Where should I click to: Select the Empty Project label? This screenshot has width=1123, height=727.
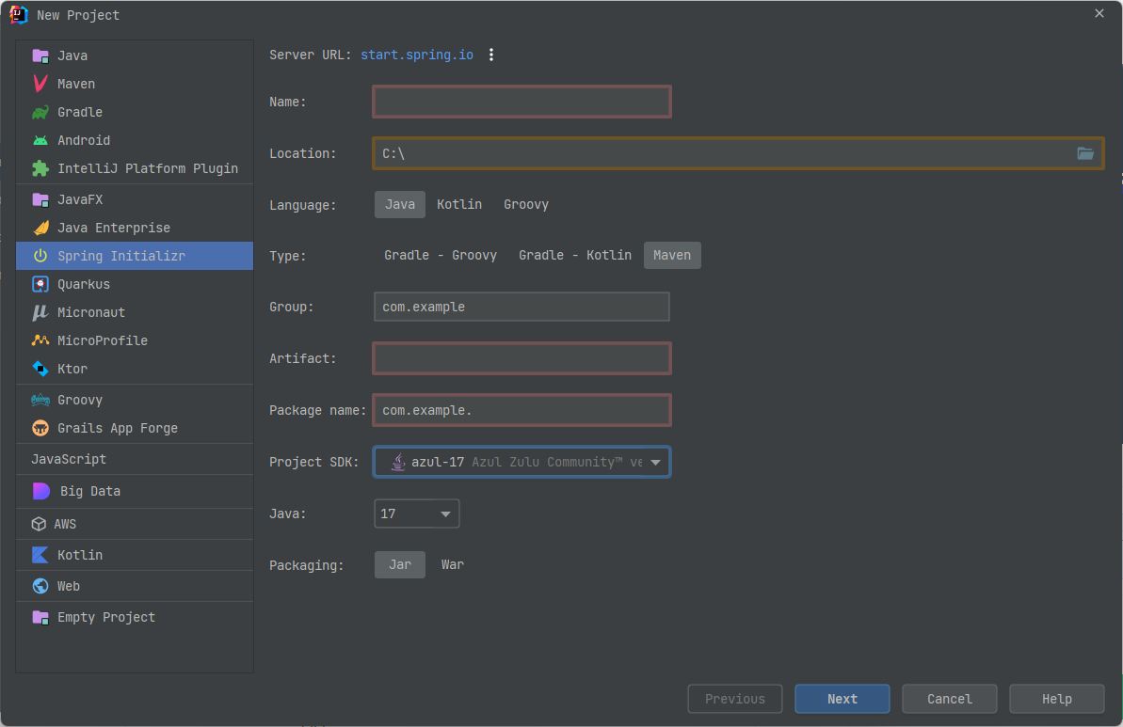point(106,618)
